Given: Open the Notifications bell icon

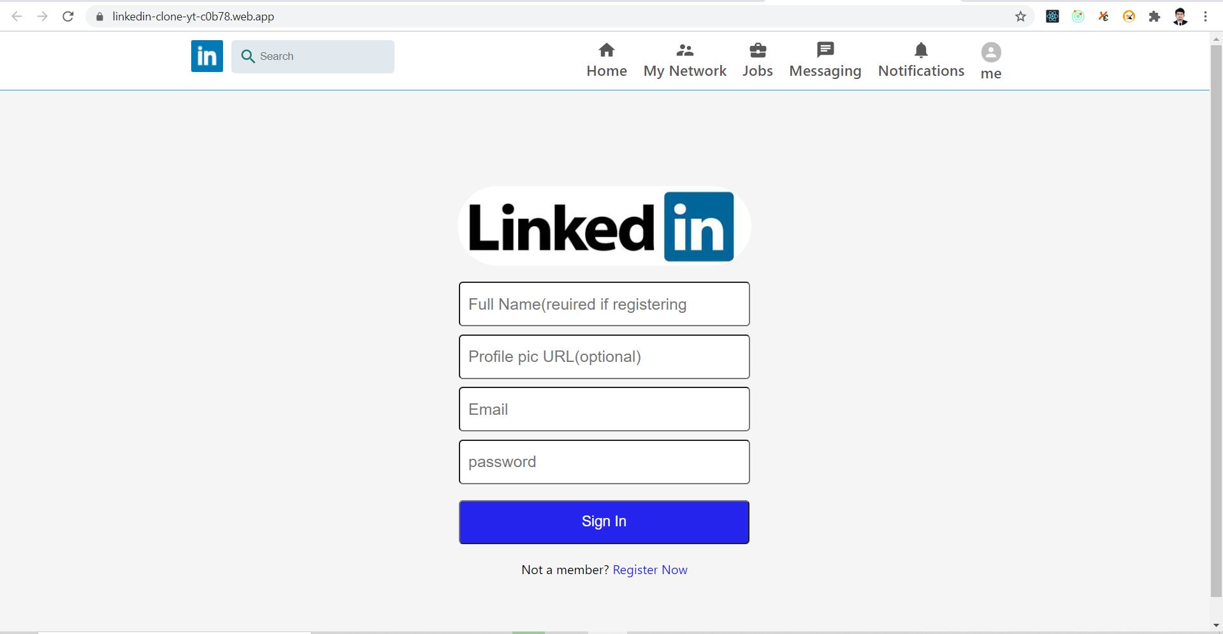Looking at the screenshot, I should pyautogui.click(x=921, y=50).
